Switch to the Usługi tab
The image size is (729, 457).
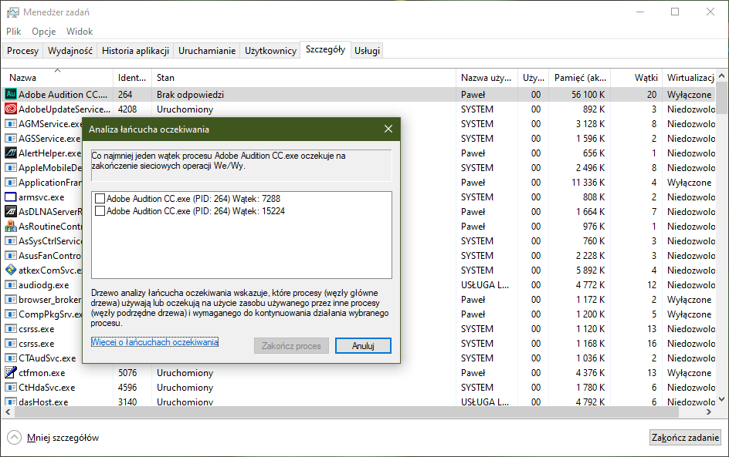368,51
